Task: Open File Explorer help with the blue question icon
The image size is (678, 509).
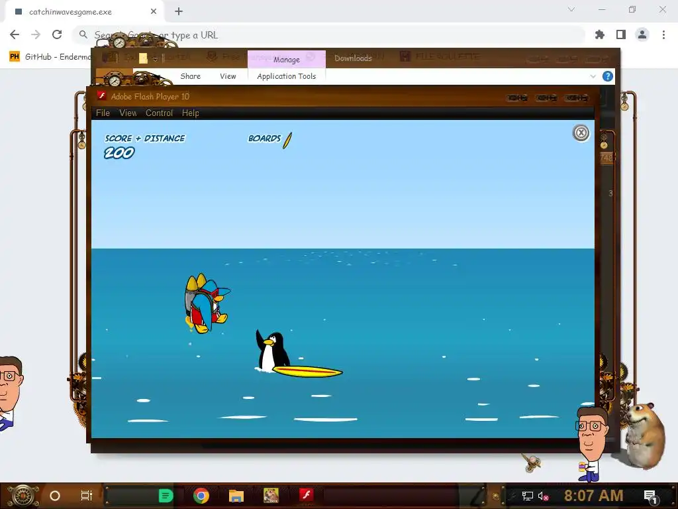Action: coord(608,77)
